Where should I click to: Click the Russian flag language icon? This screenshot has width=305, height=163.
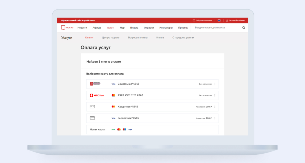[x=219, y=20]
